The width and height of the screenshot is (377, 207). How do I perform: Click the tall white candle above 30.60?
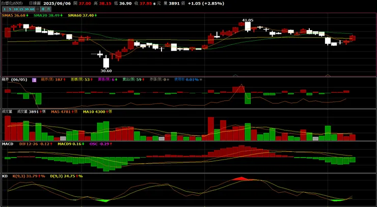[x=106, y=62]
